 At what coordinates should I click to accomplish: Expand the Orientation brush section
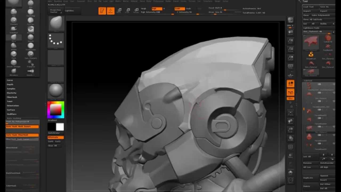[x=13, y=106]
